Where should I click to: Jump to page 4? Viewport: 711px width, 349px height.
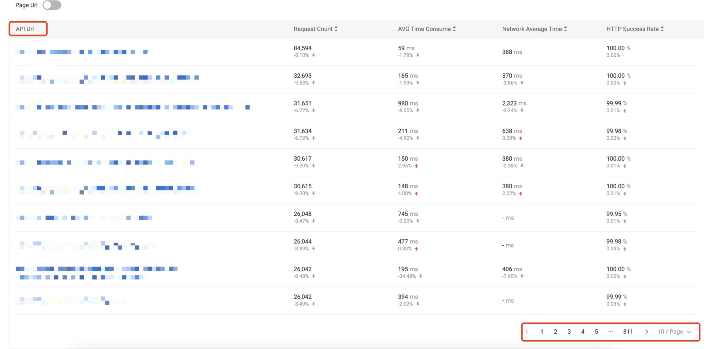[x=583, y=332]
